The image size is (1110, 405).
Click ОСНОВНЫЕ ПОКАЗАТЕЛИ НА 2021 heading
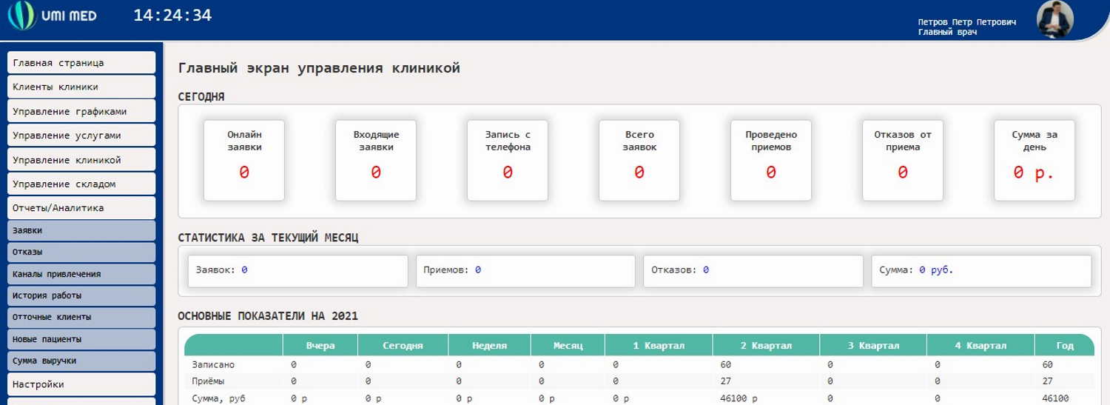pos(268,316)
